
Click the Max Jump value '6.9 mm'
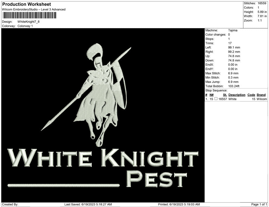tap(233, 82)
